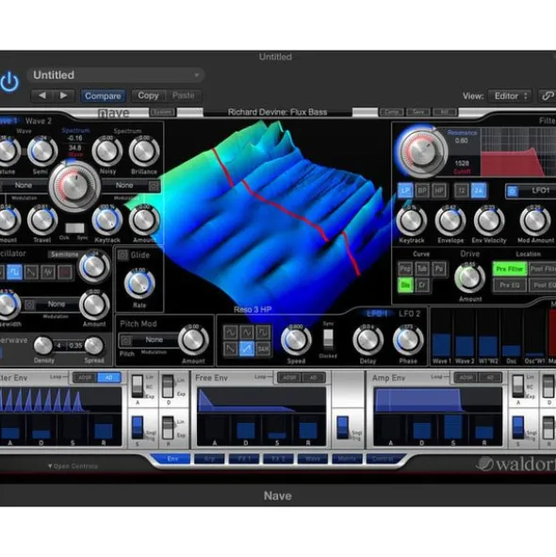The height and width of the screenshot is (557, 556).
Task: Choose the S&H LFO shape button
Action: point(263,349)
